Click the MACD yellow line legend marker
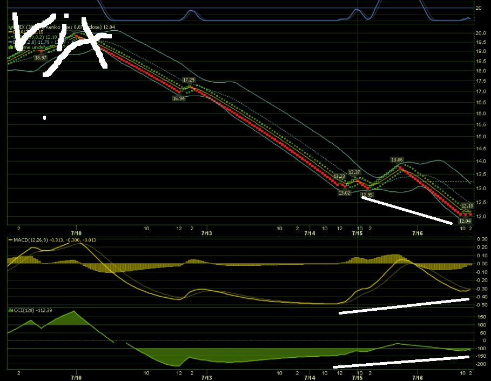Screen dimensions: 491x381 point(10,240)
